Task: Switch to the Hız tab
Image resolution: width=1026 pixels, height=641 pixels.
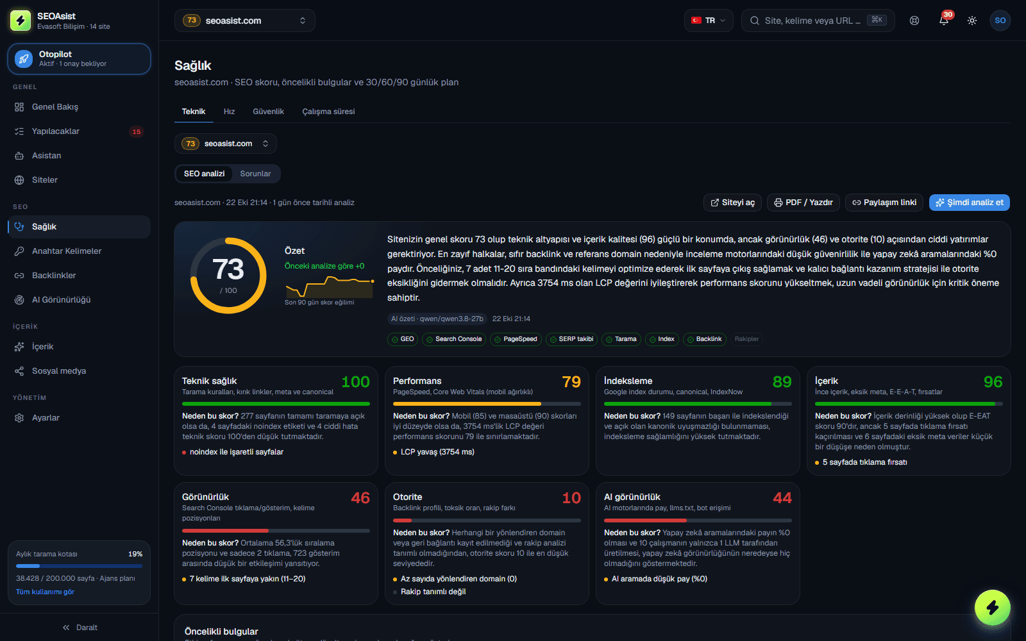Action: tap(229, 112)
